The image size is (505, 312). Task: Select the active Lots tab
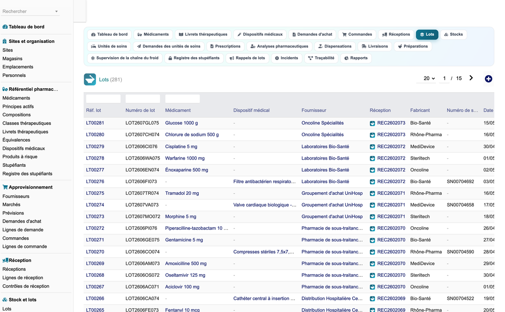point(427,34)
